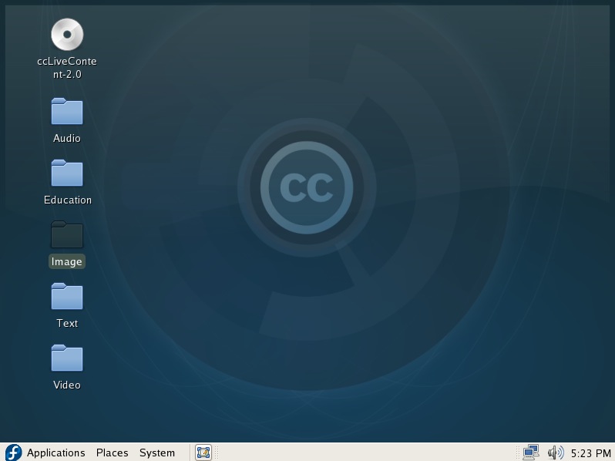Click the "Video" label text
The height and width of the screenshot is (461, 615).
pyautogui.click(x=67, y=385)
